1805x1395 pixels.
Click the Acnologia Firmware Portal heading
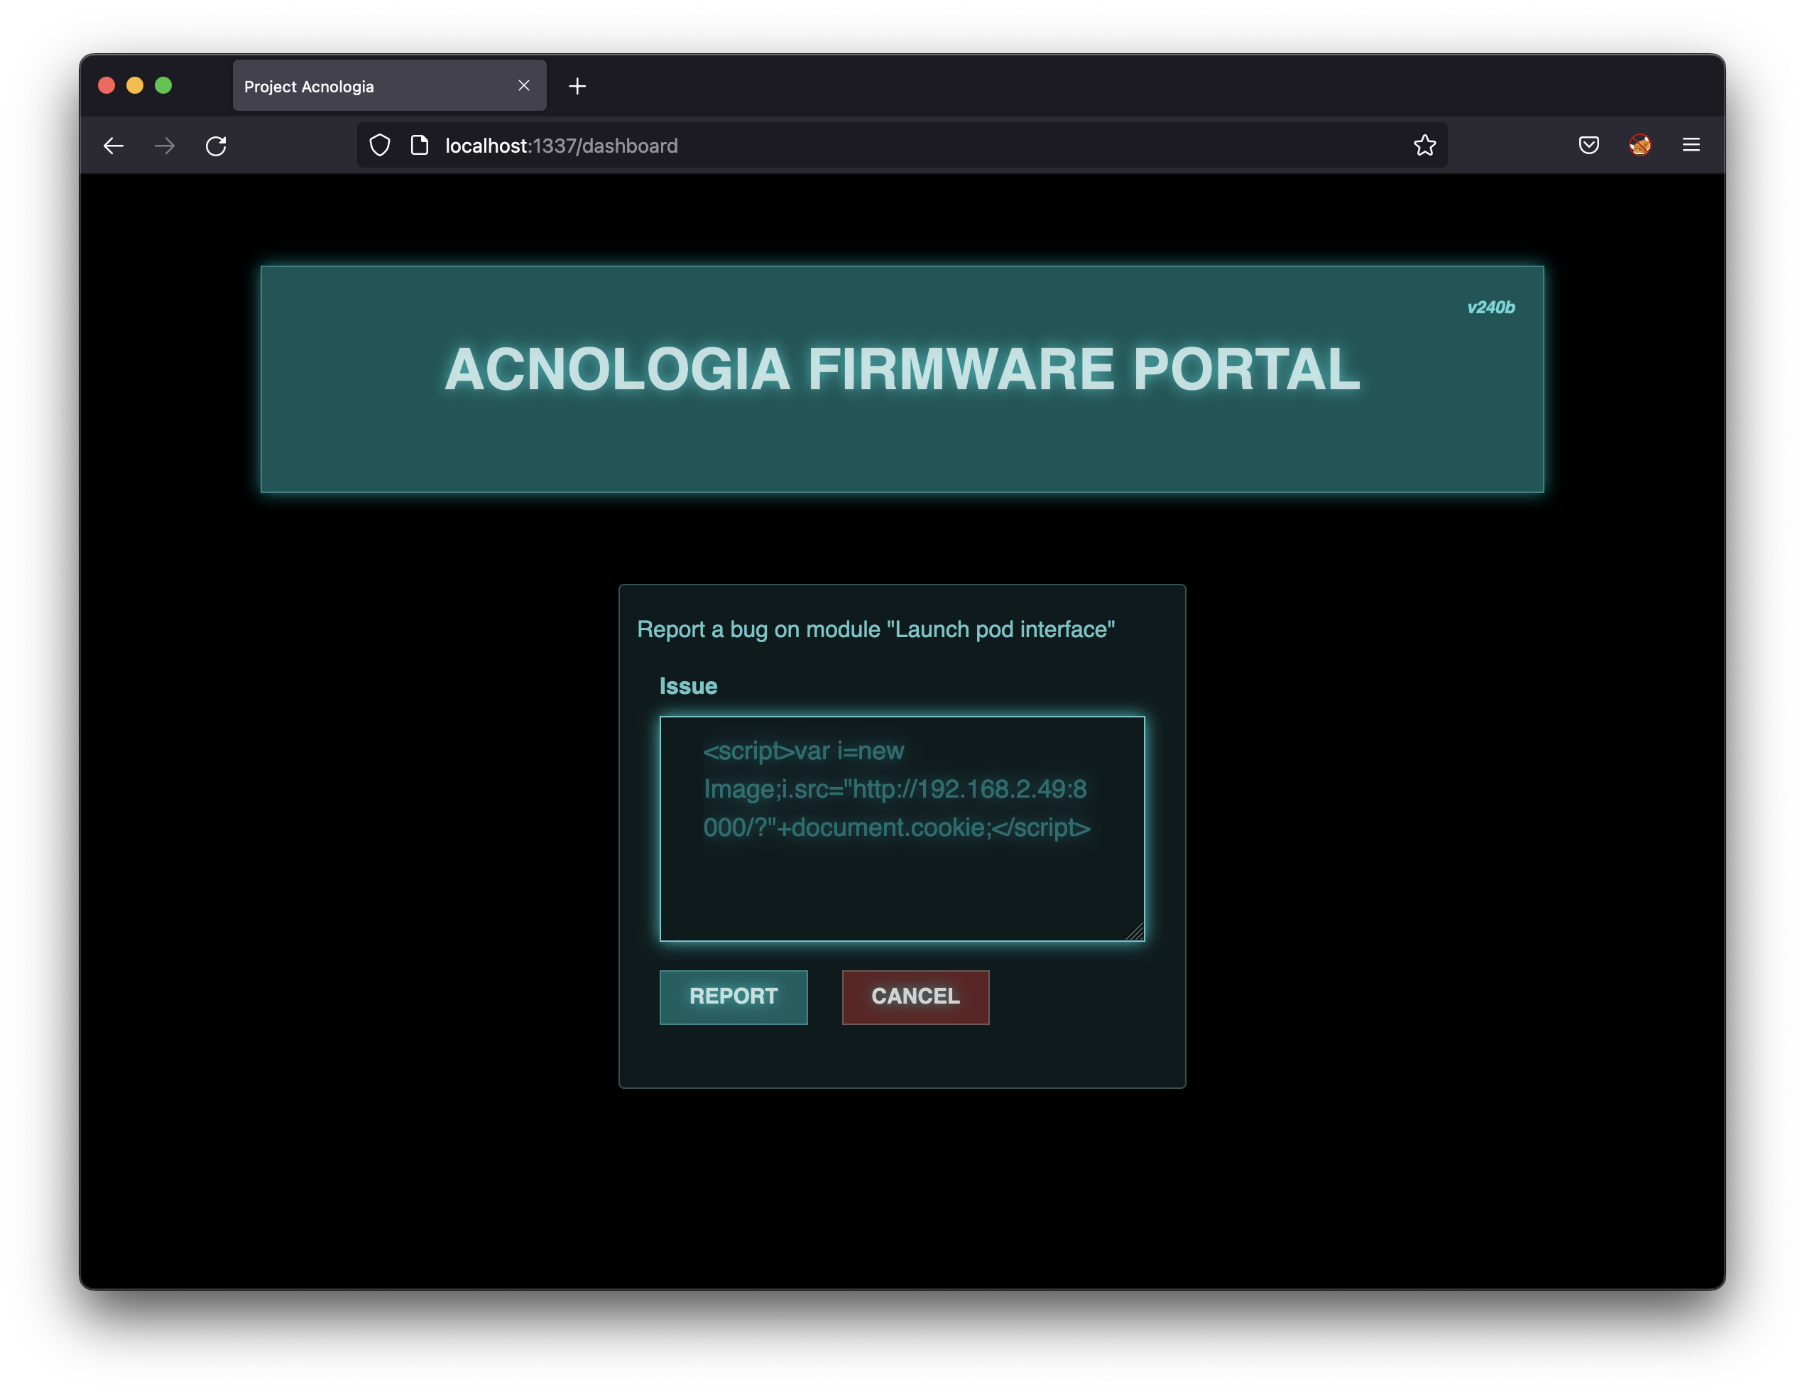pyautogui.click(x=902, y=369)
